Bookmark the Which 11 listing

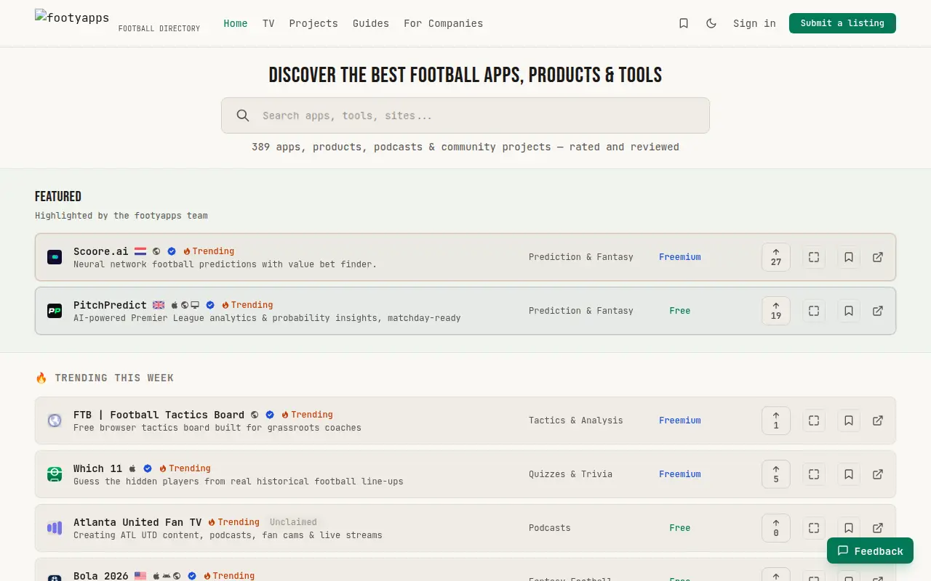click(849, 474)
